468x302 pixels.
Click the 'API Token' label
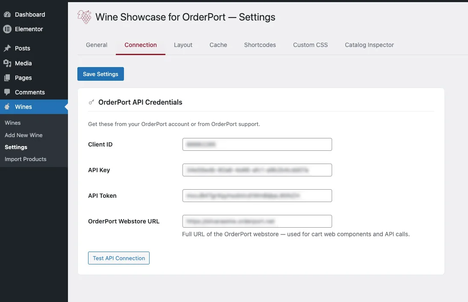tap(102, 196)
